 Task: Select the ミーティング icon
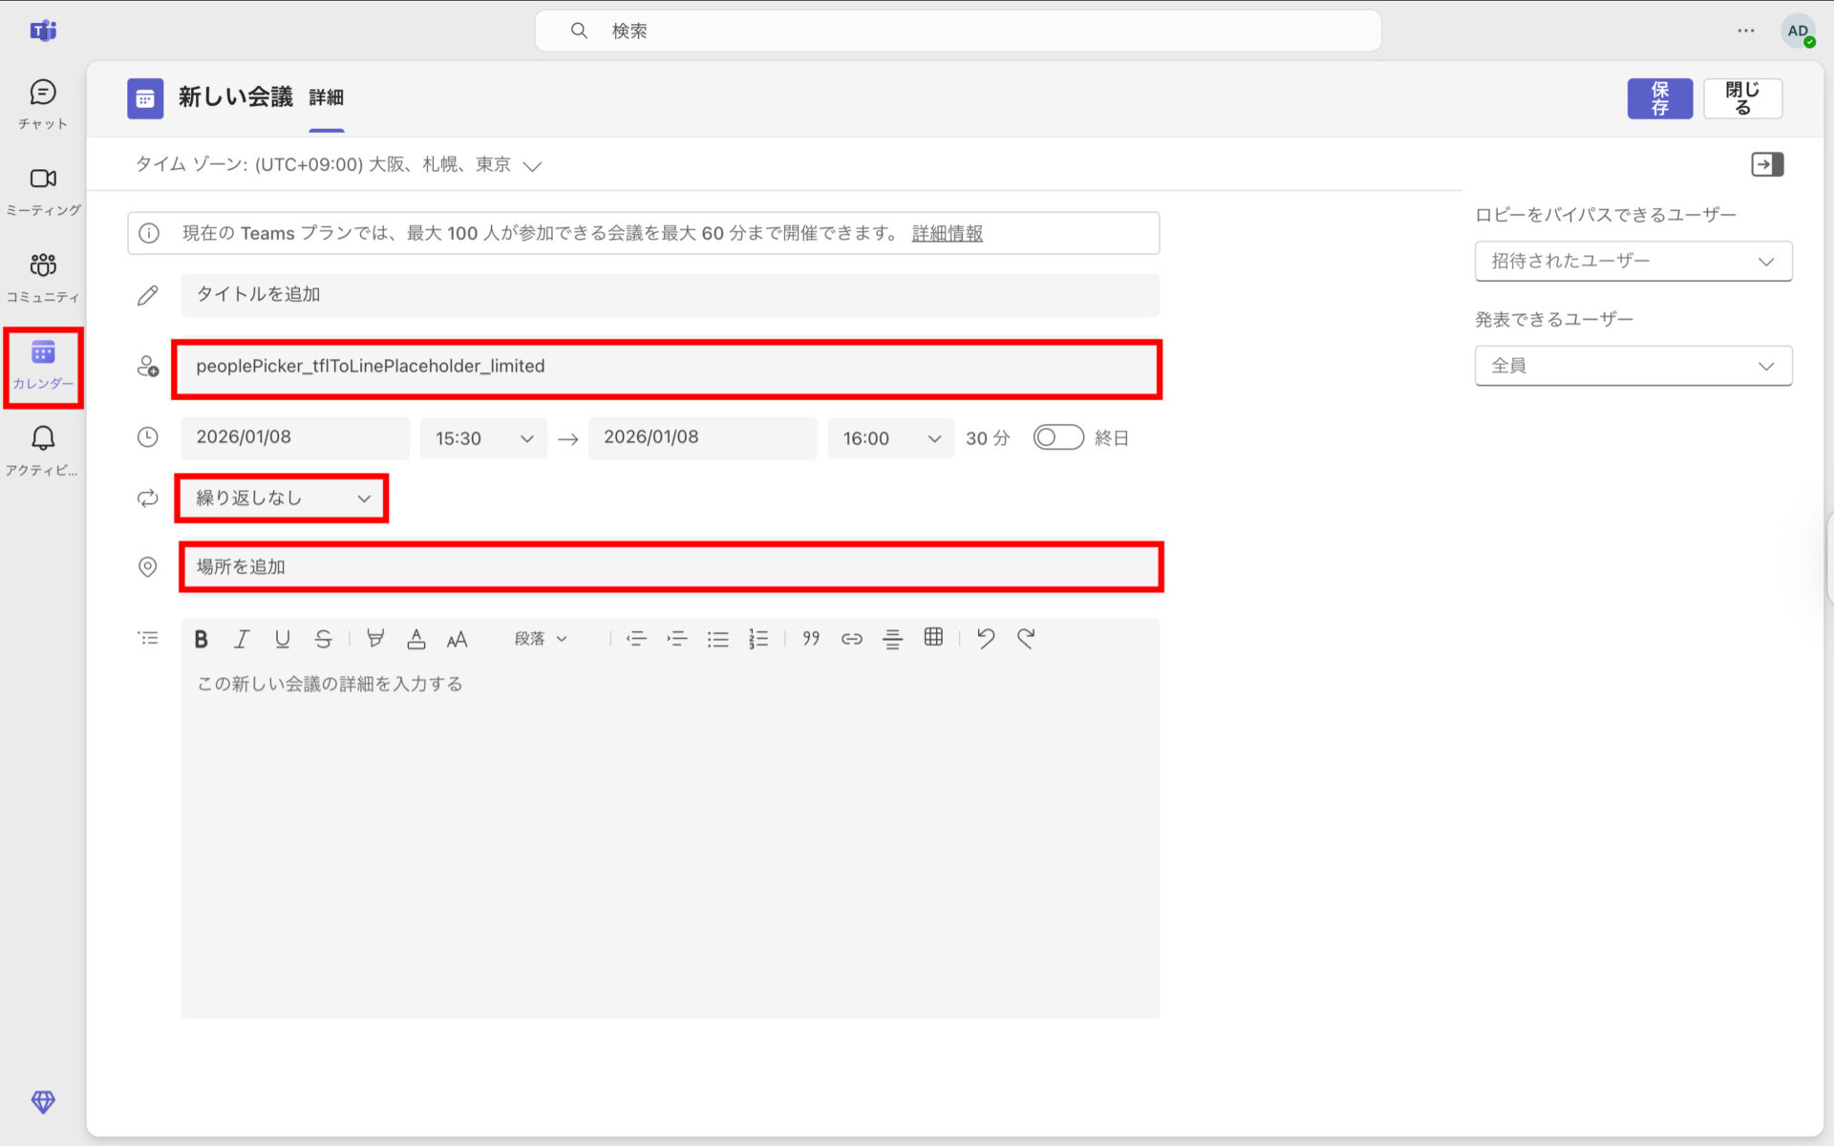pyautogui.click(x=42, y=188)
